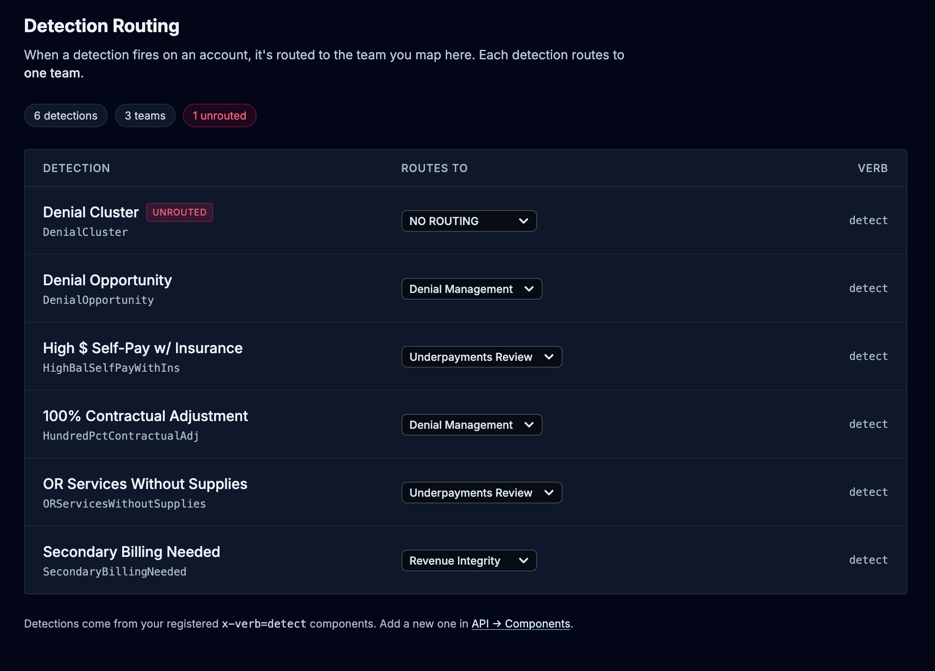Viewport: 935px width, 671px height.
Task: Select the DenialCluster identifier text
Action: pos(85,232)
